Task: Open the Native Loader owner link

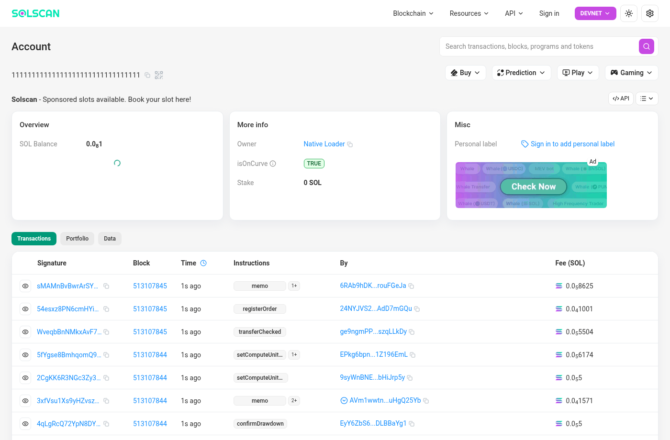Action: click(x=324, y=144)
